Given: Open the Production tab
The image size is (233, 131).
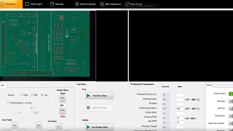Looking at the screenshot, I should click(11, 4).
